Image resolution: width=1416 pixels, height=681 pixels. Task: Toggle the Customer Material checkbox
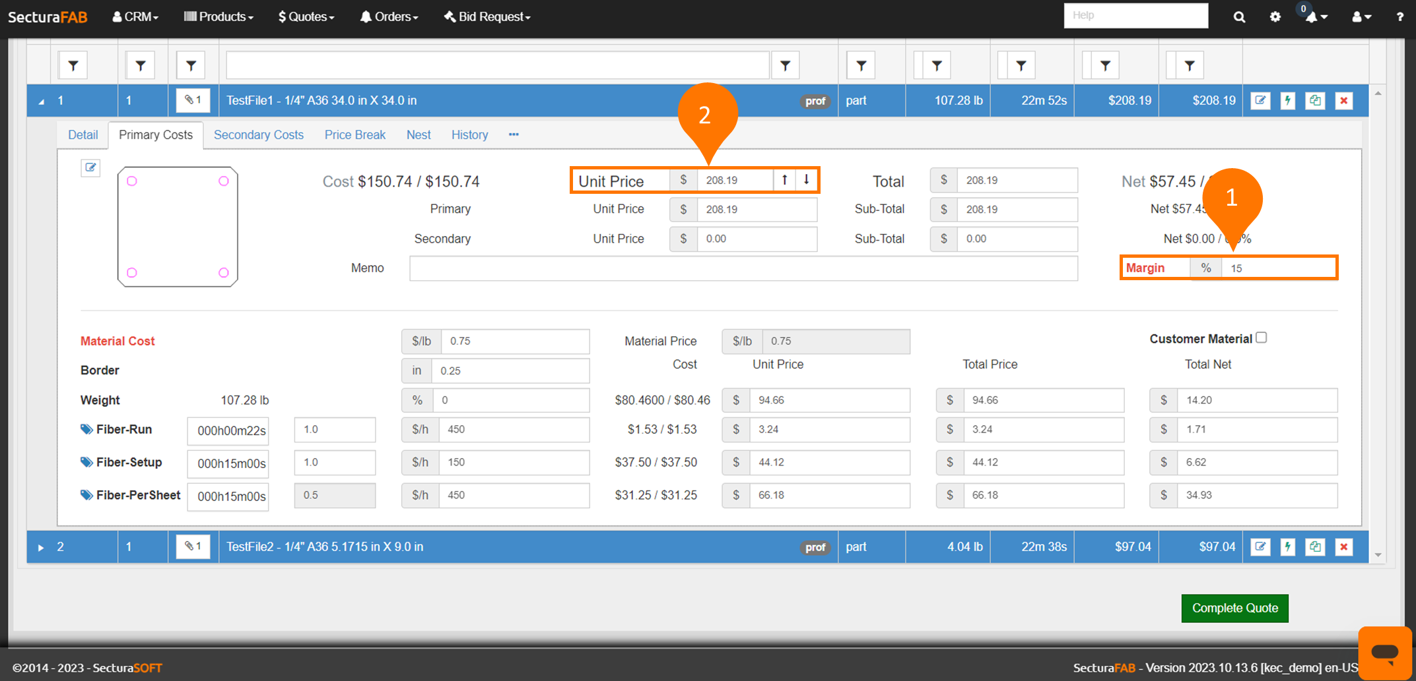[x=1262, y=338]
